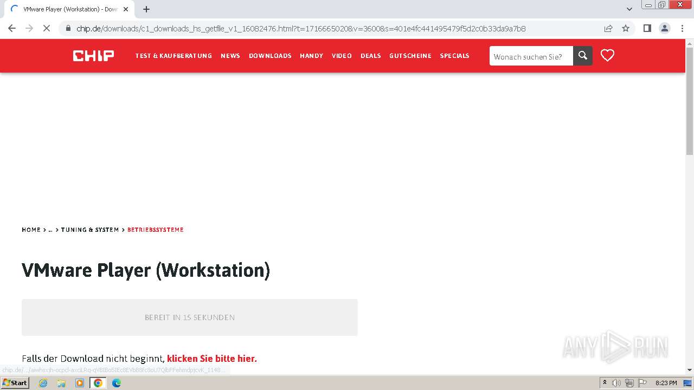694x390 pixels.
Task: Click the 'Wonach suchen Sie?' search field
Action: tap(531, 56)
